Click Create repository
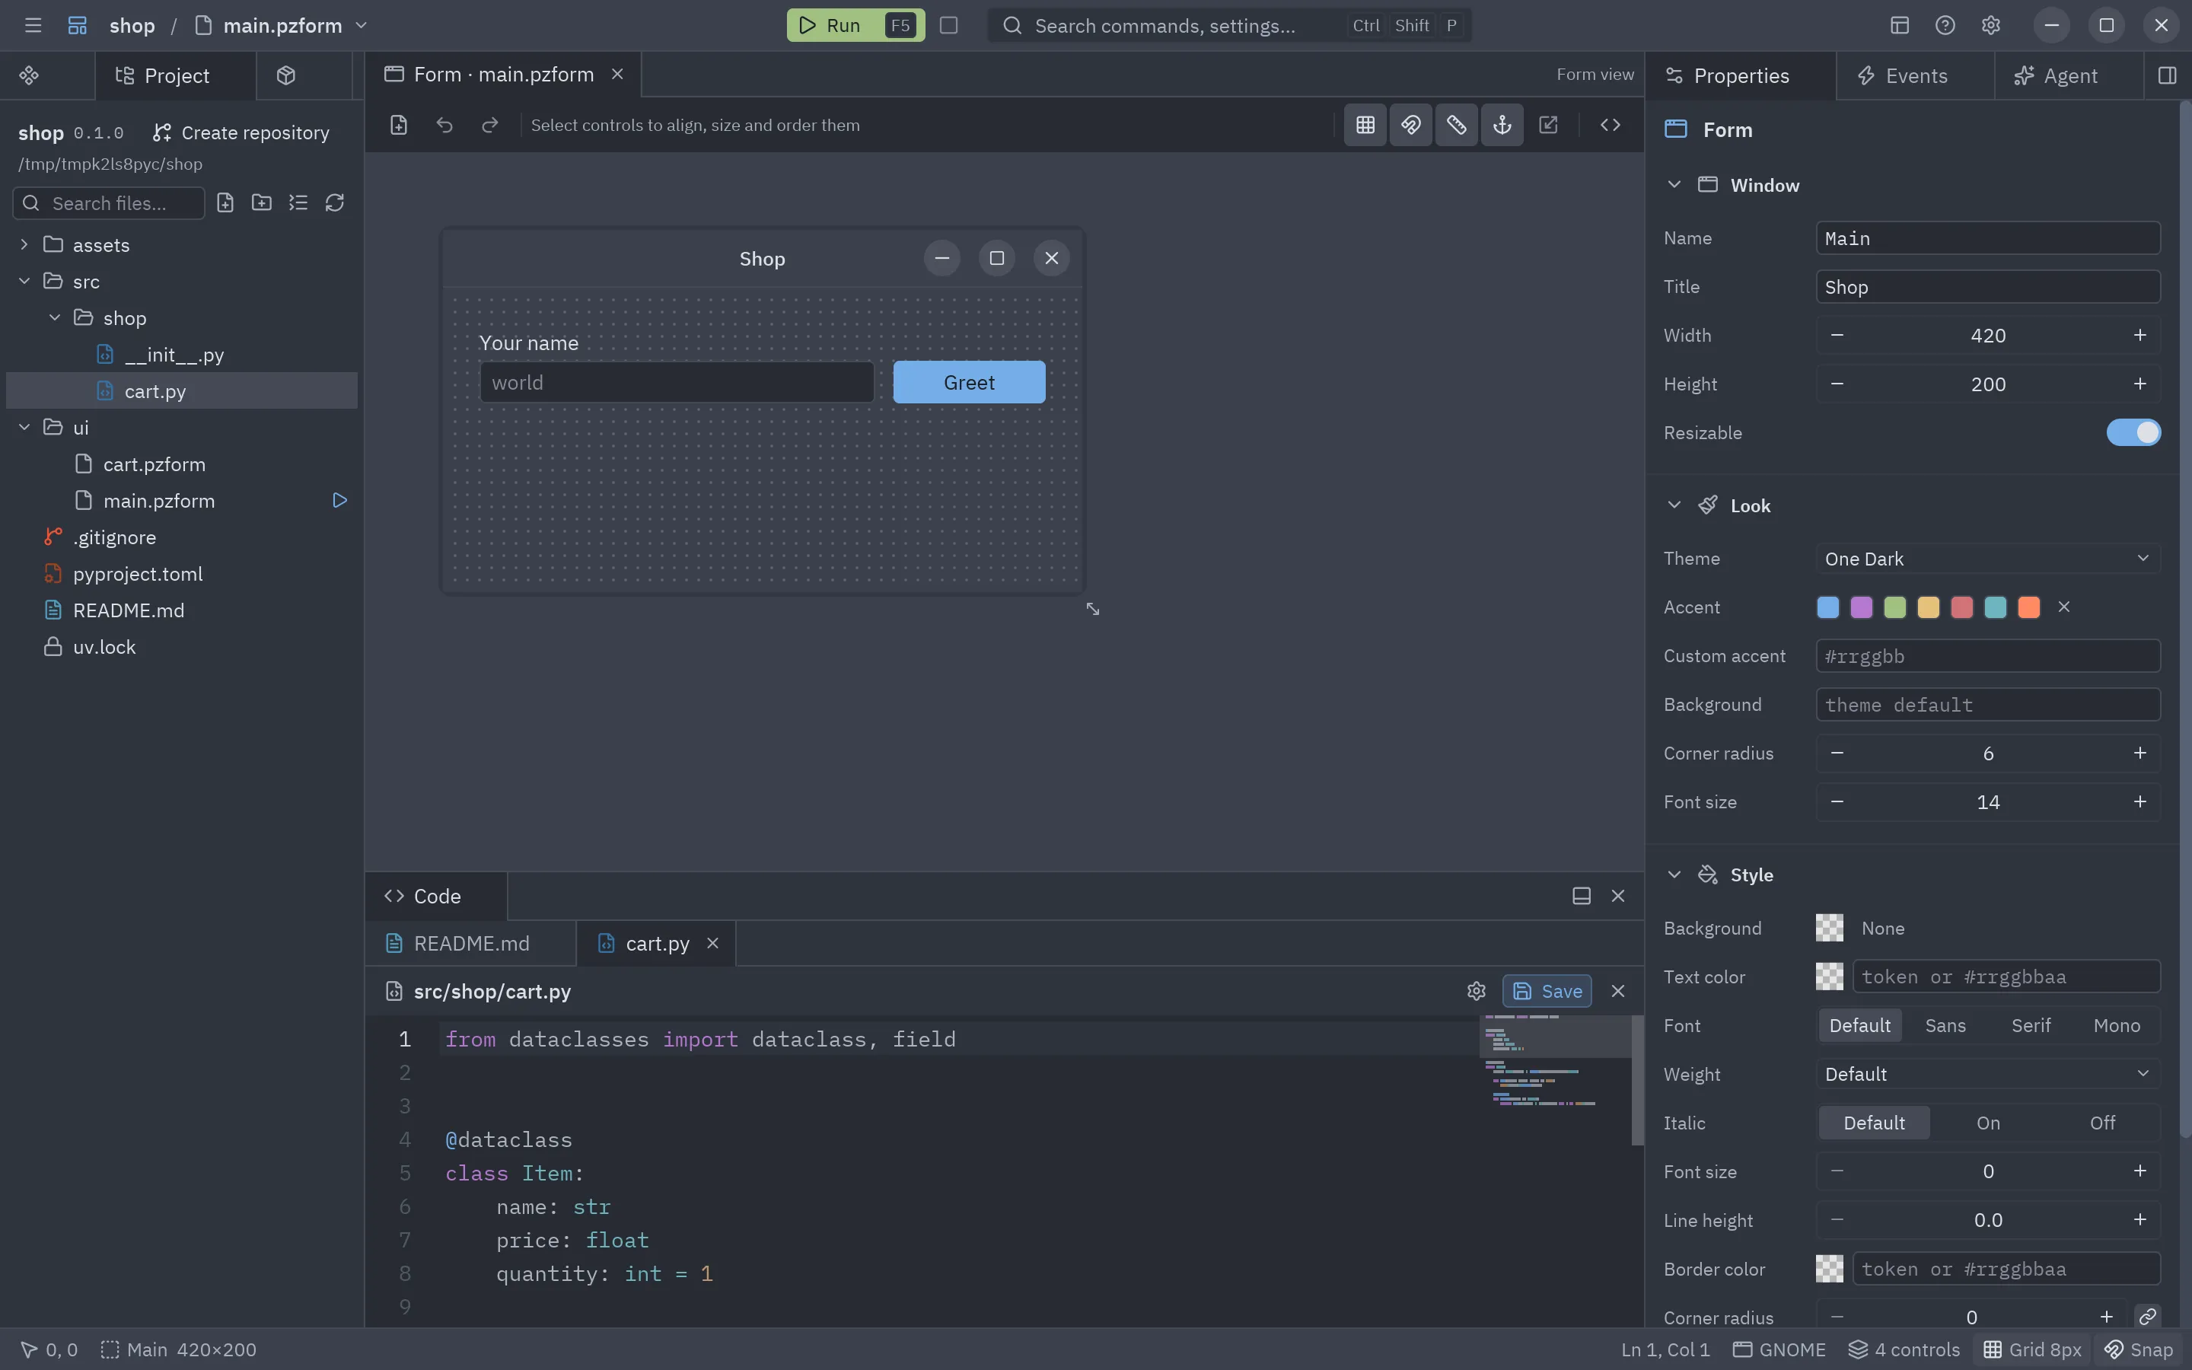 tap(241, 132)
